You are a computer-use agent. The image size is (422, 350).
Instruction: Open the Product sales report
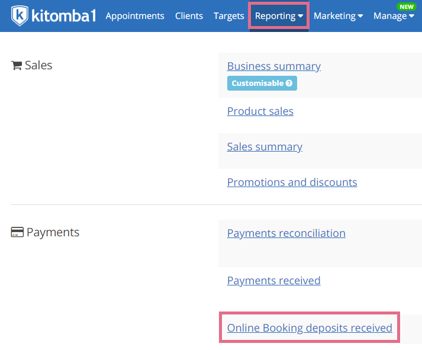point(260,111)
